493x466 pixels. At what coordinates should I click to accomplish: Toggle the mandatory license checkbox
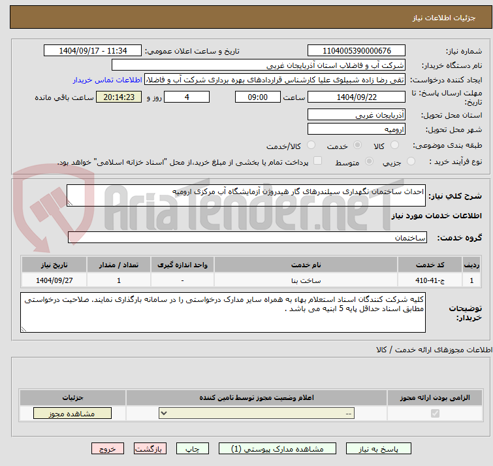(435, 413)
